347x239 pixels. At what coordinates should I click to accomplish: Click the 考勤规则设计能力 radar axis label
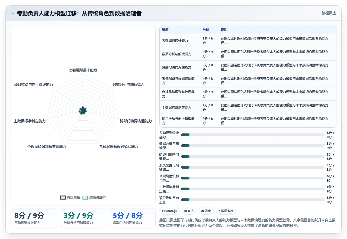83,70
